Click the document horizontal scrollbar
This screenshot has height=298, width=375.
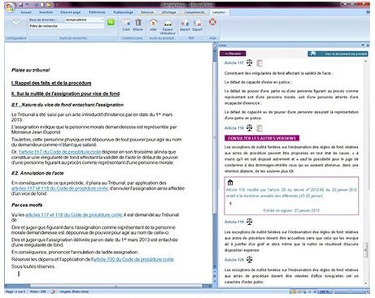click(116, 286)
